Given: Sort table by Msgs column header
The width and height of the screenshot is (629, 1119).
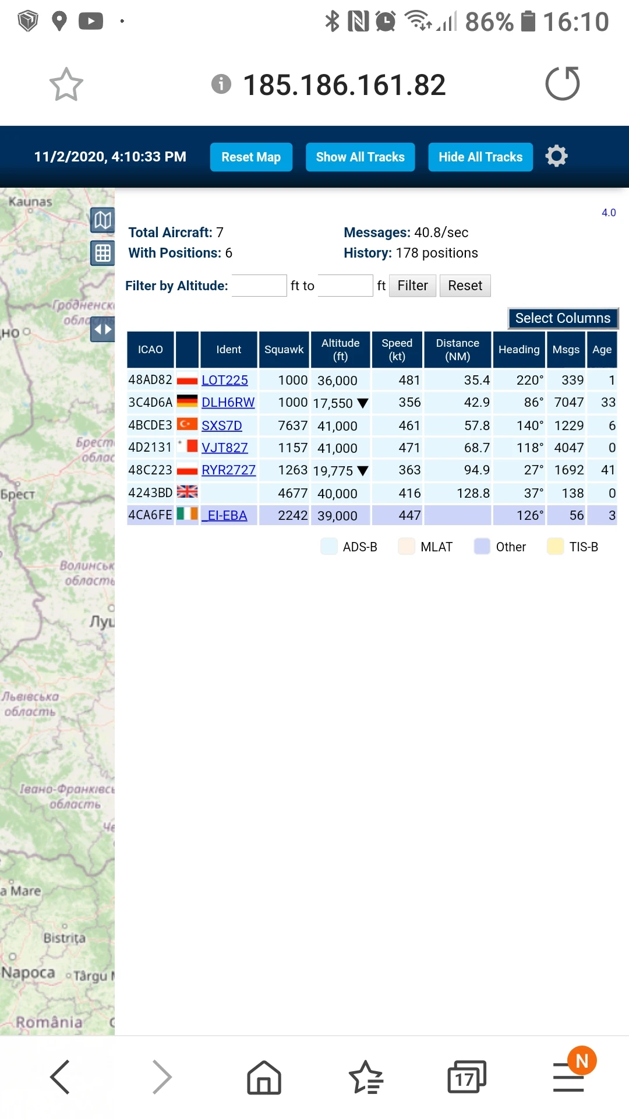Looking at the screenshot, I should point(566,350).
